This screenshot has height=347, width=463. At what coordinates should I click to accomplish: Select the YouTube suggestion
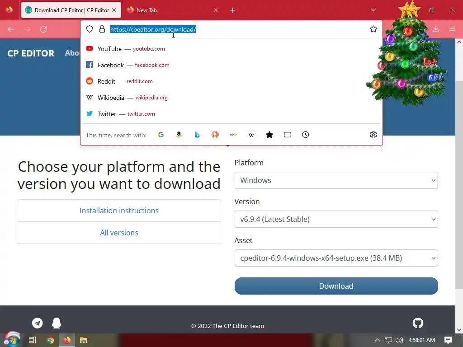(x=231, y=49)
